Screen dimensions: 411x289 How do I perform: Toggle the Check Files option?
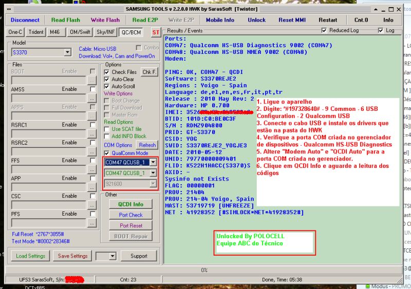tap(107, 72)
